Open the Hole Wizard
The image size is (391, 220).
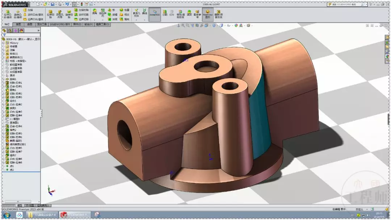pos(60,14)
